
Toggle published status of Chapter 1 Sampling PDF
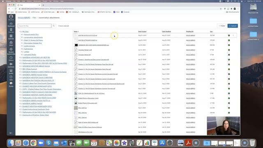(229, 60)
